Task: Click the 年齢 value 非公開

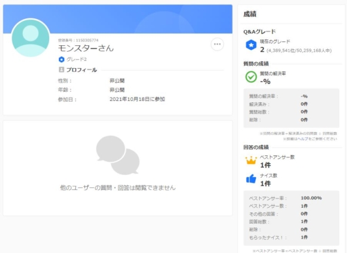Action: pos(117,90)
